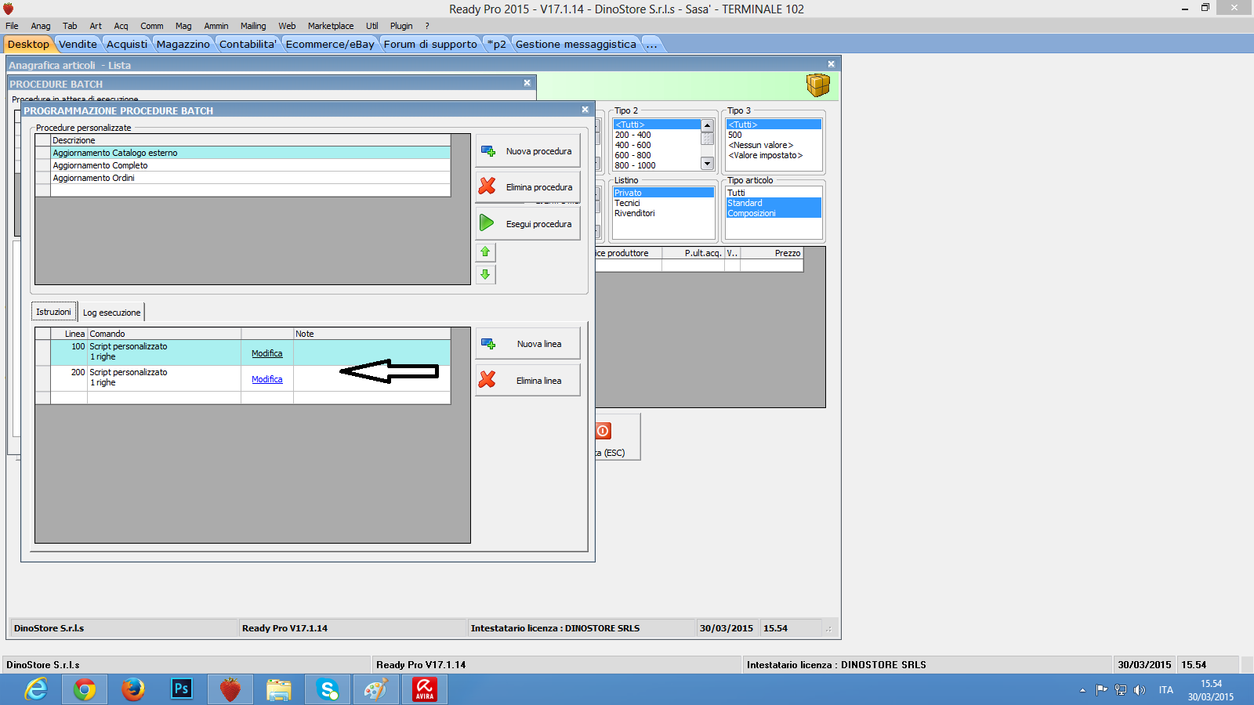Close the Procedure Batch window
The image size is (1254, 705).
coord(527,82)
